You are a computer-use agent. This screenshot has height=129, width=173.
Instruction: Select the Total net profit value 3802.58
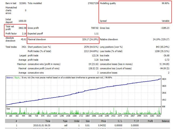(x=22, y=28)
